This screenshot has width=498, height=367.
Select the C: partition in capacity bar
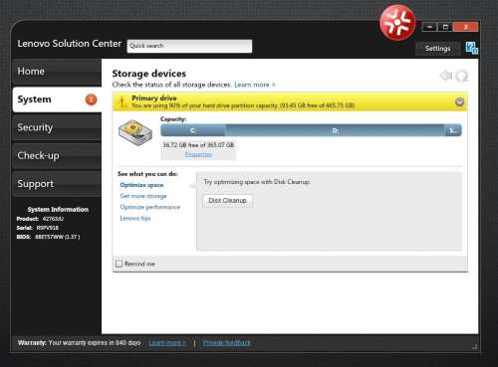[193, 130]
